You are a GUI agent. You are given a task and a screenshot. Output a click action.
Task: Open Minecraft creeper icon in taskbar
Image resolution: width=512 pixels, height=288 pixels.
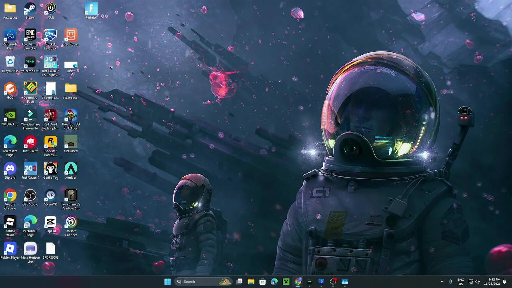pyautogui.click(x=286, y=282)
